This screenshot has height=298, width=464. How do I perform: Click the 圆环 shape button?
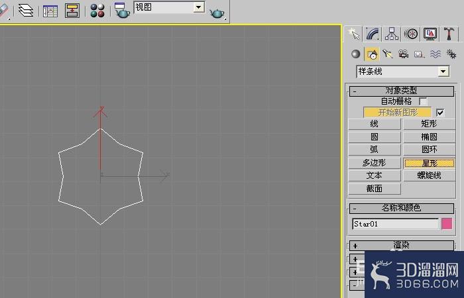[429, 150]
